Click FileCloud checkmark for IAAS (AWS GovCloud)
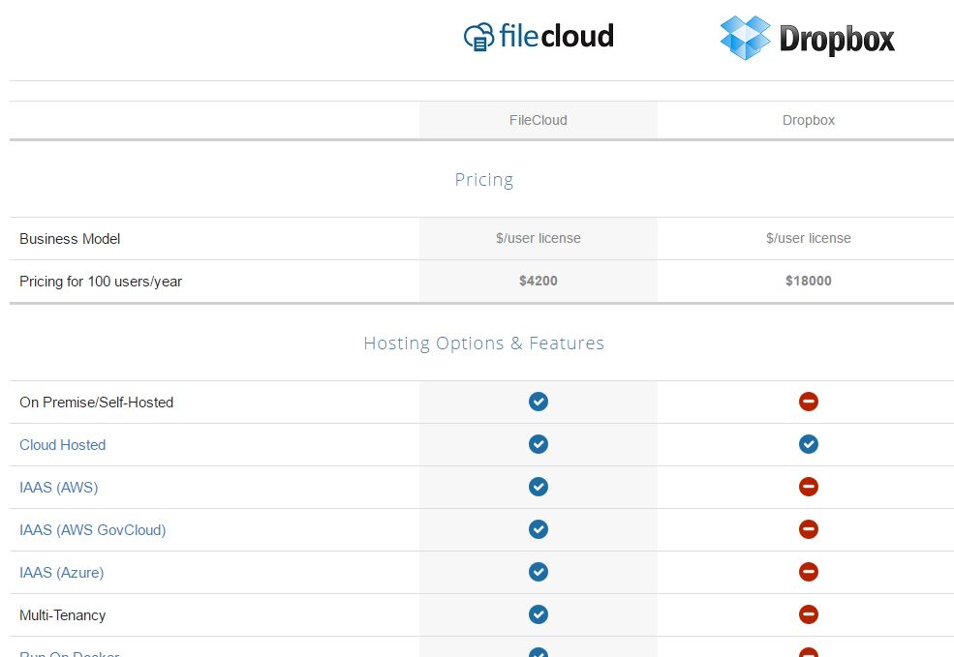The image size is (954, 657). [x=539, y=529]
